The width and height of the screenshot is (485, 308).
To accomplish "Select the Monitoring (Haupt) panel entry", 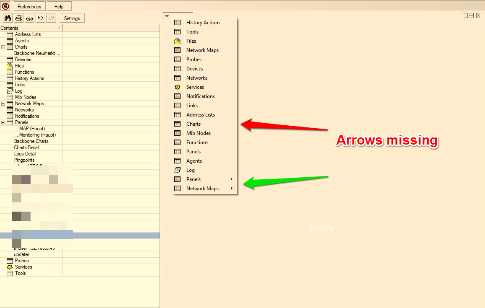I will point(35,135).
